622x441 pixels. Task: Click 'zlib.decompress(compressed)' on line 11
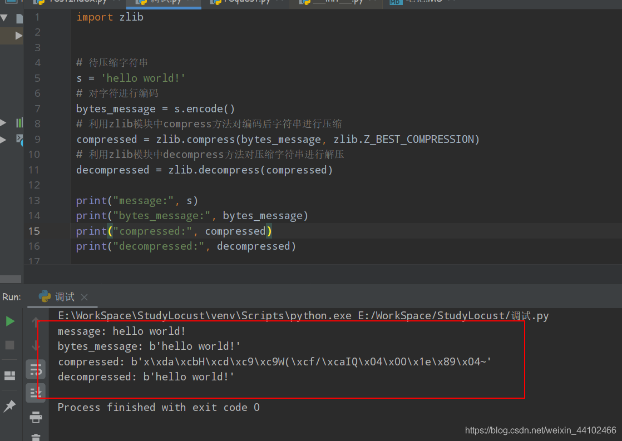pos(250,170)
